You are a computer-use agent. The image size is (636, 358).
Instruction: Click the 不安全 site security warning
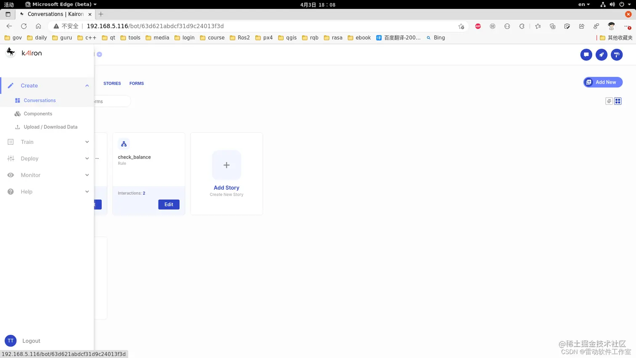click(66, 26)
